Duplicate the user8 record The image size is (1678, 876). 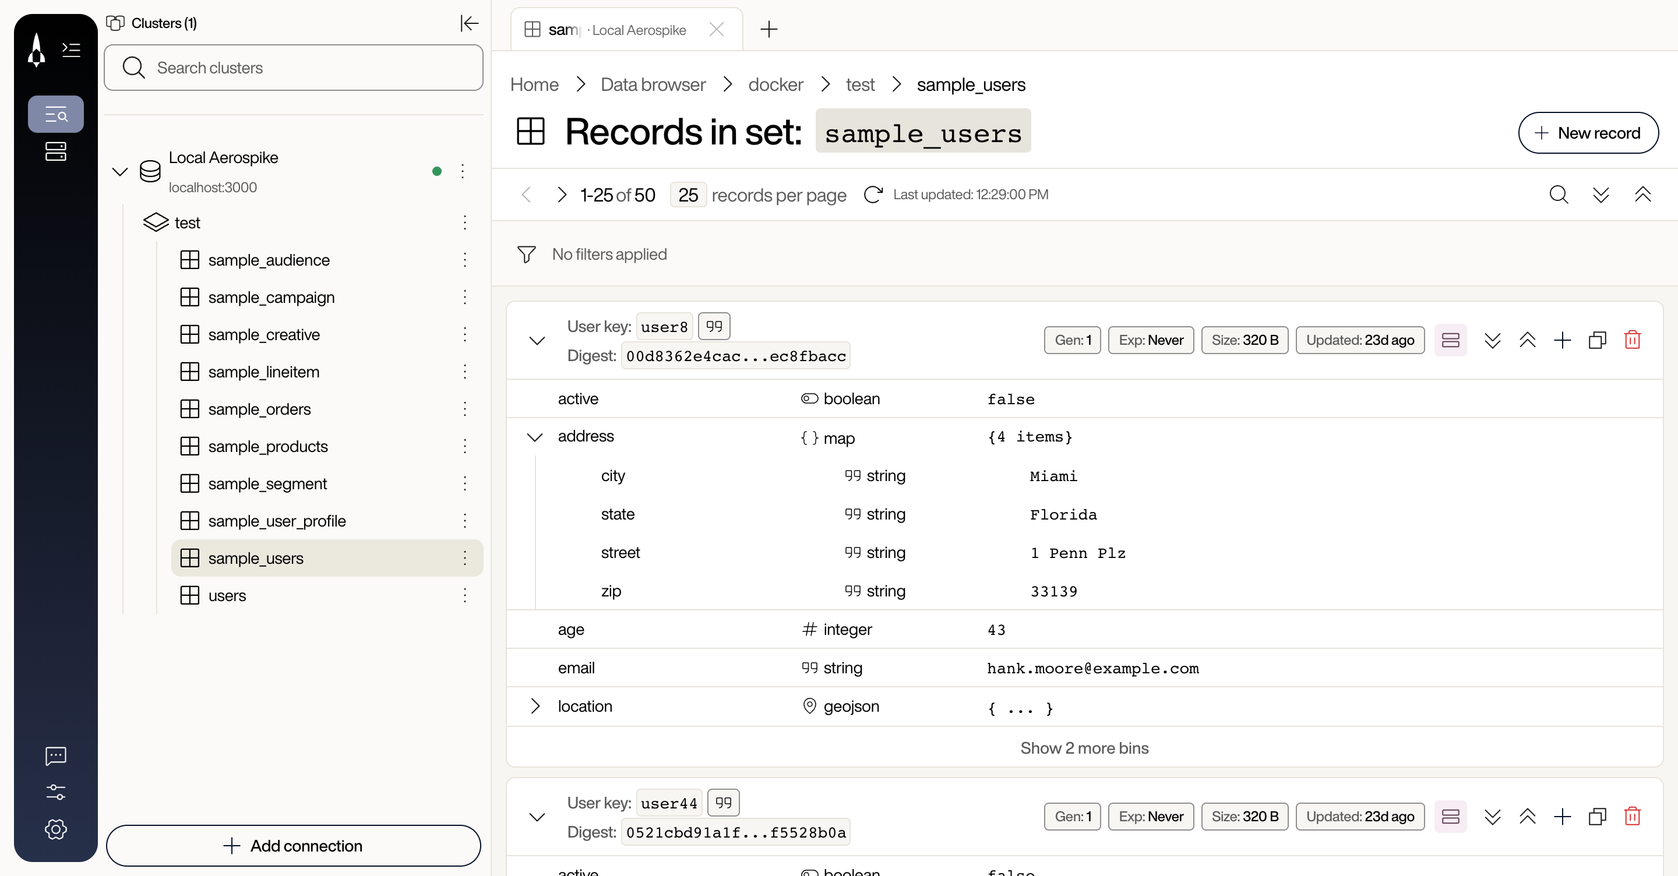tap(1597, 340)
